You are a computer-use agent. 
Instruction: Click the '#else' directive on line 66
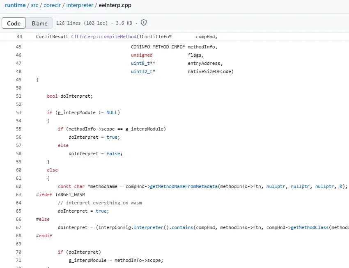(x=43, y=219)
